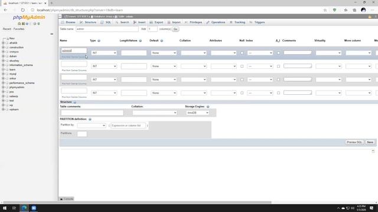Viewport: 378px width, 212px height.
Task: Click the Table comments input field
Action: coord(92,112)
